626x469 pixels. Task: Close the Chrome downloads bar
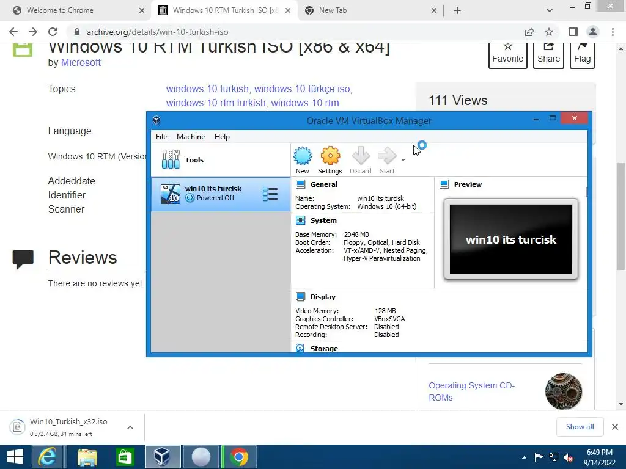pyautogui.click(x=615, y=427)
